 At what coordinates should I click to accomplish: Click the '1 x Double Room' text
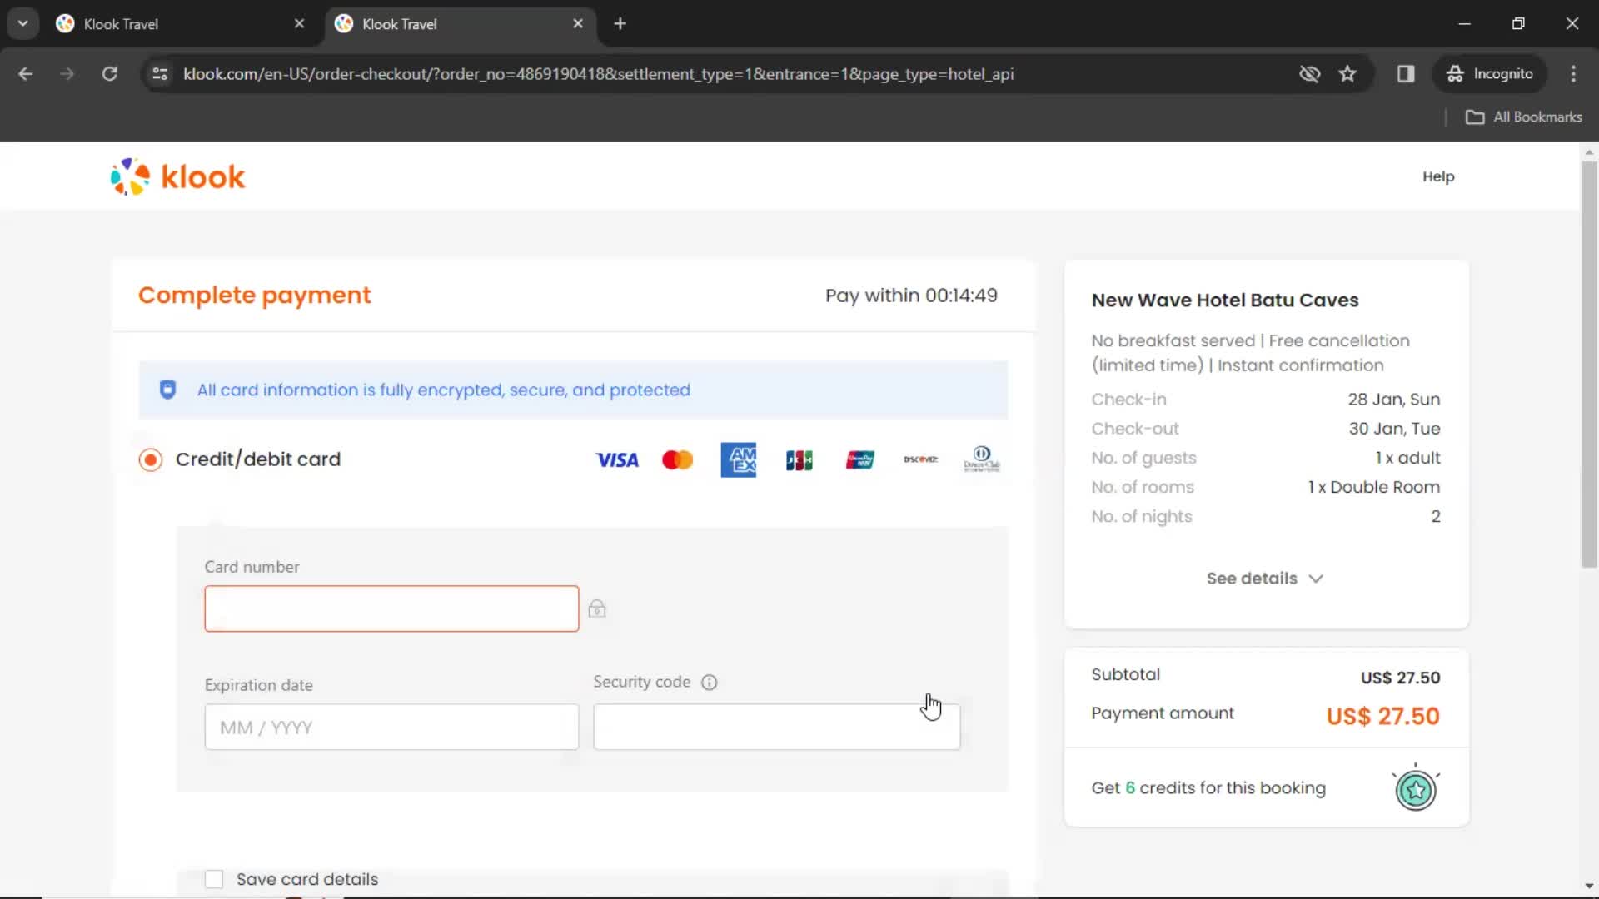tap(1373, 487)
